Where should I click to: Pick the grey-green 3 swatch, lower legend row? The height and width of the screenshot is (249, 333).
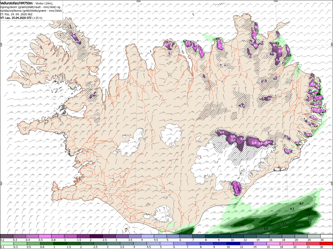pos(113,244)
